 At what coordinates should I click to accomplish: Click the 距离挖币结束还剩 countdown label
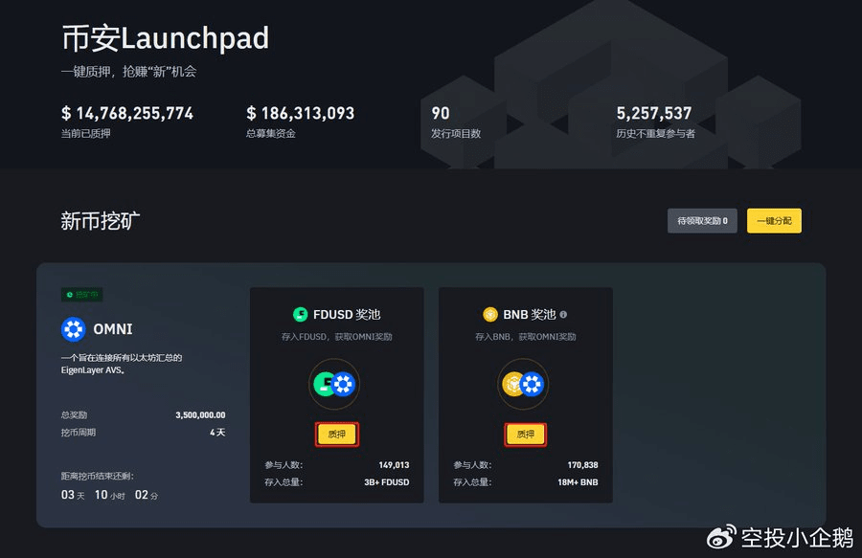98,477
